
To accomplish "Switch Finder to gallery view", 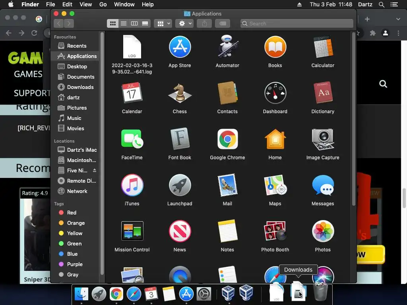I will point(145,23).
